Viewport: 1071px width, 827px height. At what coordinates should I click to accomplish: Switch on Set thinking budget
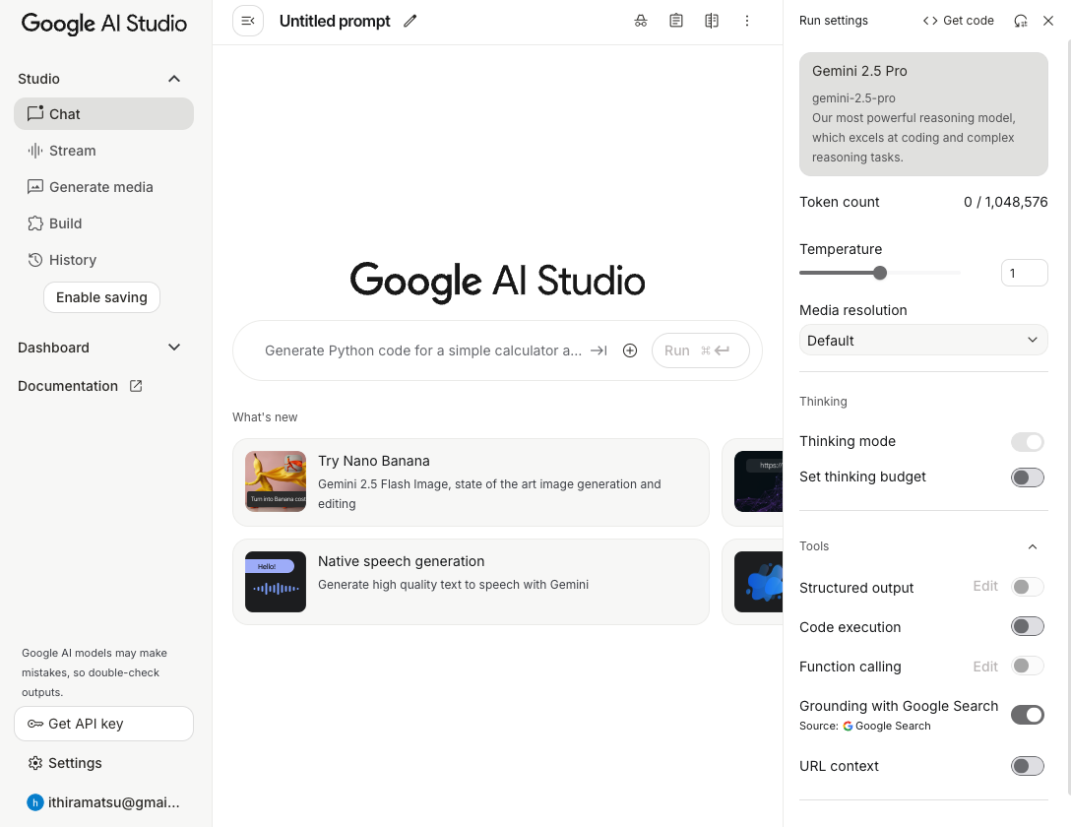[x=1027, y=477]
